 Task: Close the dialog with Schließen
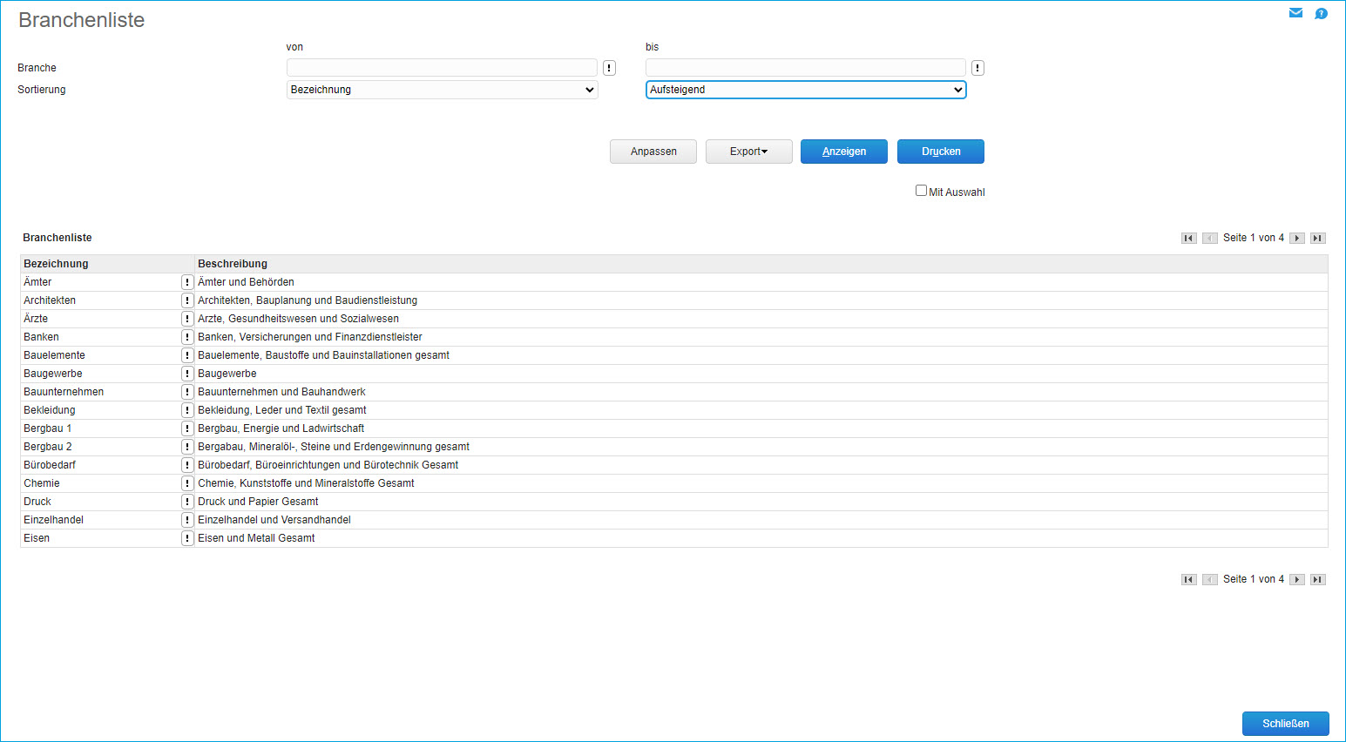click(1285, 724)
